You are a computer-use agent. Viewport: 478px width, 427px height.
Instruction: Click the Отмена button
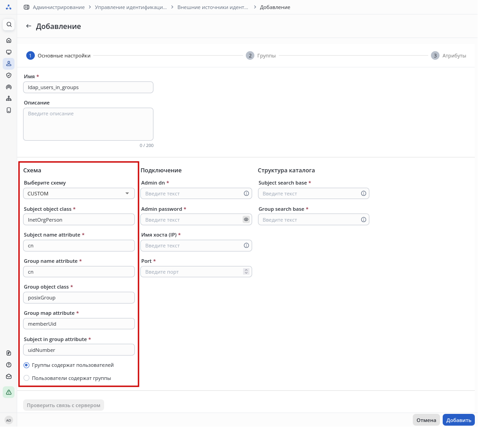(x=426, y=420)
